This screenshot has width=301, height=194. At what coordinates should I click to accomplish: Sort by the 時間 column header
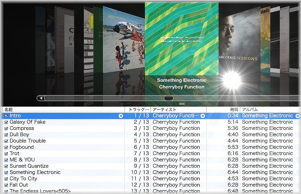pos(224,110)
